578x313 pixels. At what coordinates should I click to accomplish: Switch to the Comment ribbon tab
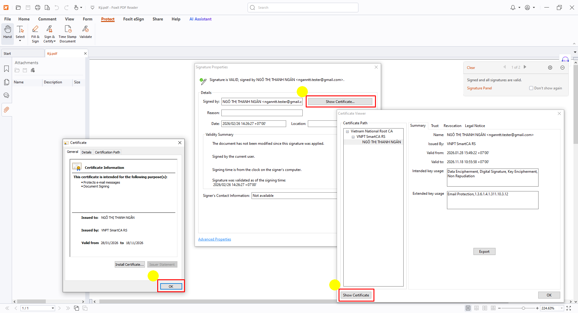tap(47, 19)
